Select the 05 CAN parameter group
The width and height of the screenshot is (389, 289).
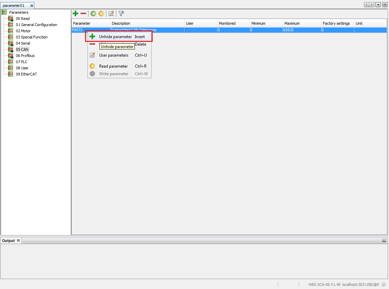[22, 49]
